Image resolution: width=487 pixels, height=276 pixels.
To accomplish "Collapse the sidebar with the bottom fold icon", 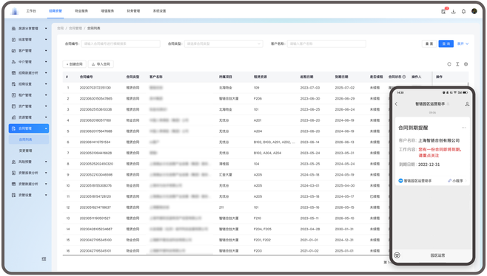I will tap(44, 259).
